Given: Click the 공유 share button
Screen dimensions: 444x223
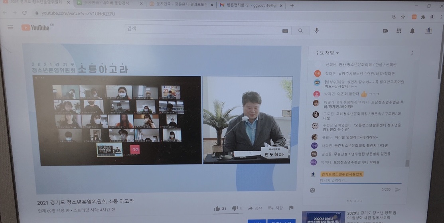Looking at the screenshot, I should point(255,208).
